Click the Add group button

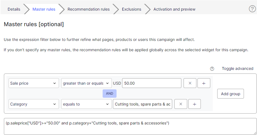click(231, 94)
